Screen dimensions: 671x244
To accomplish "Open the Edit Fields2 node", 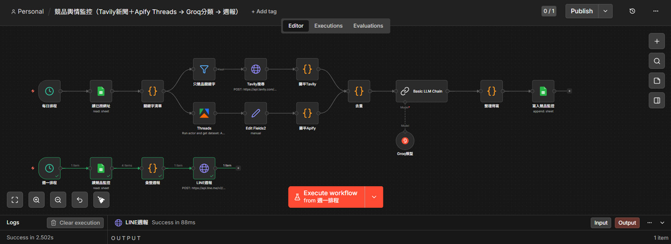I will pos(256,113).
